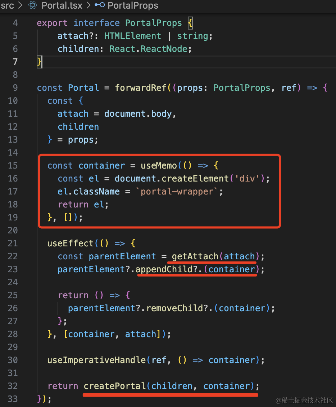336x407 pixels.
Task: Click 'return el;' on line 18
Action: (83, 205)
